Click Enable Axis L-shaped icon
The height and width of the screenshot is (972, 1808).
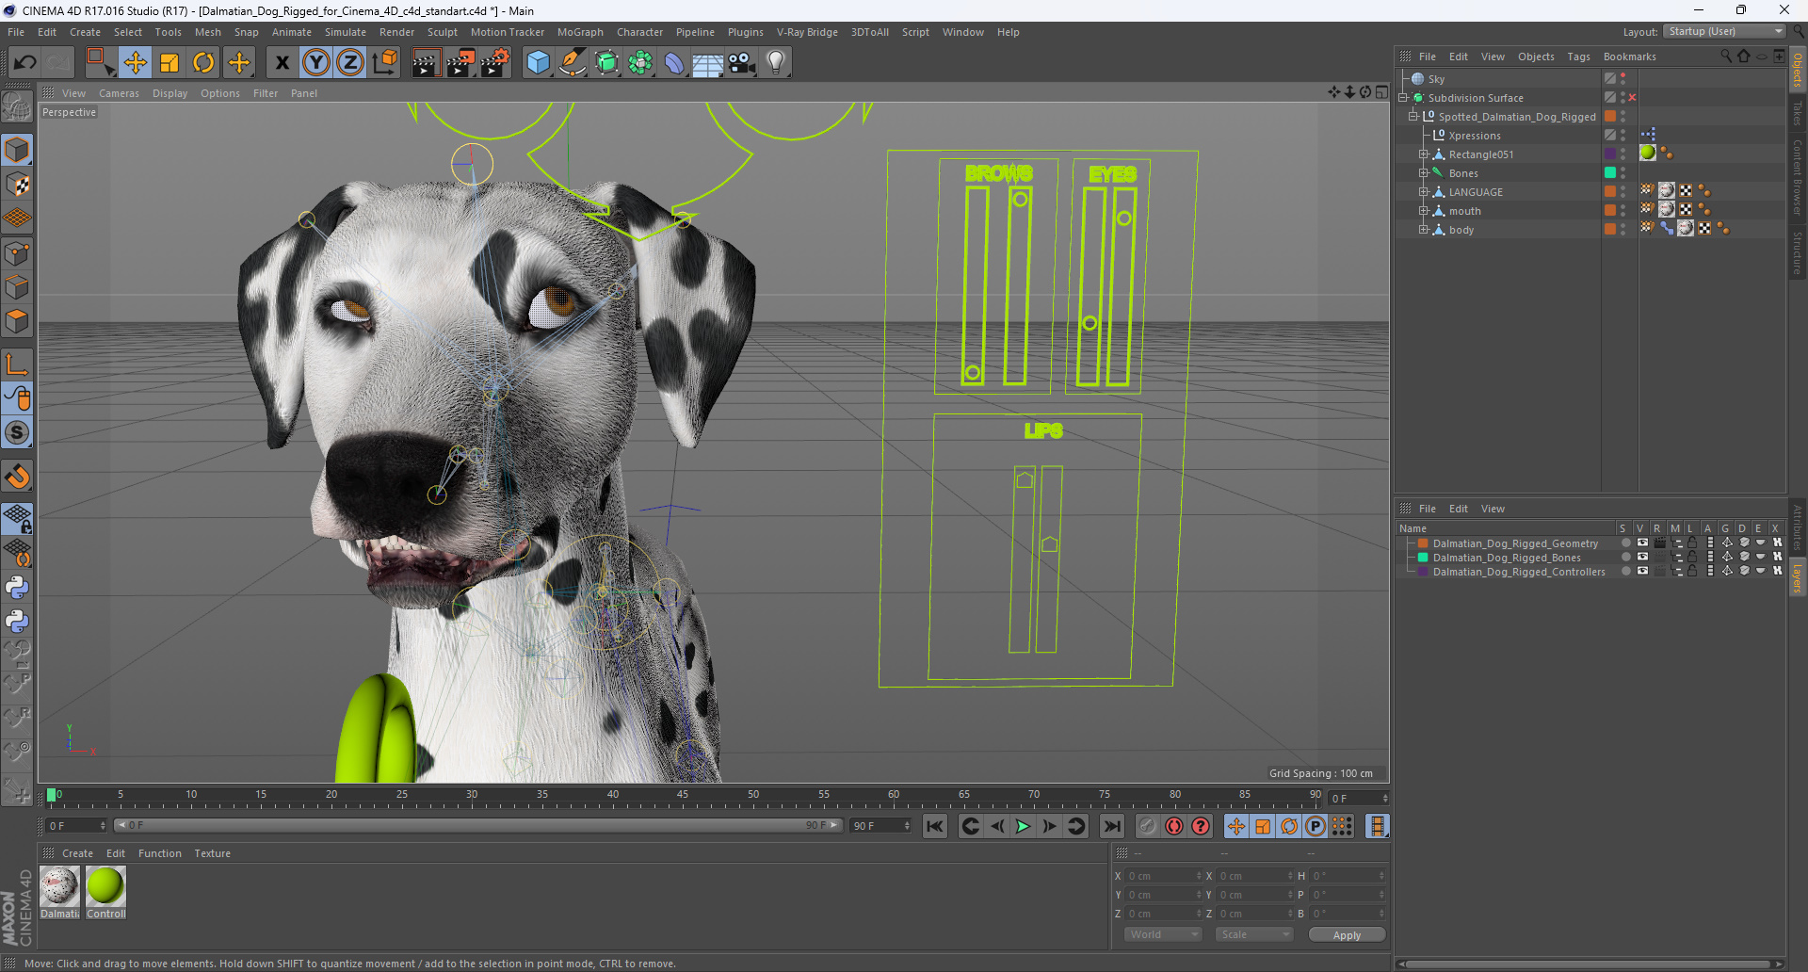click(17, 364)
